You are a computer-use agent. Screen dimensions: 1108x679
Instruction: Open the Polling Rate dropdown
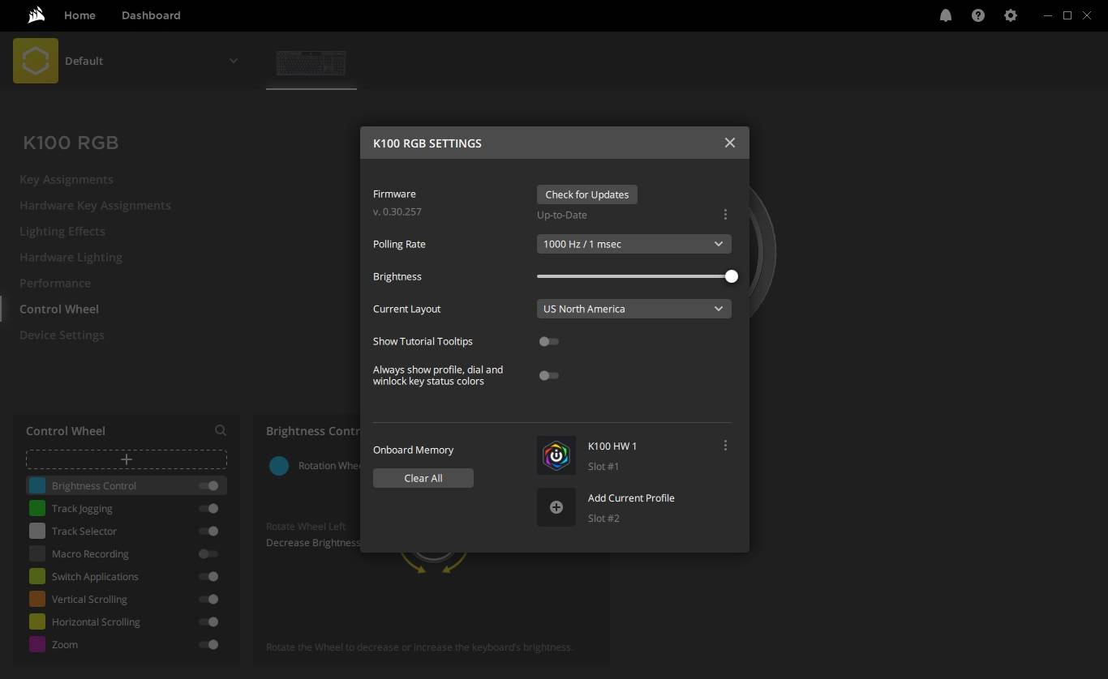coord(634,244)
